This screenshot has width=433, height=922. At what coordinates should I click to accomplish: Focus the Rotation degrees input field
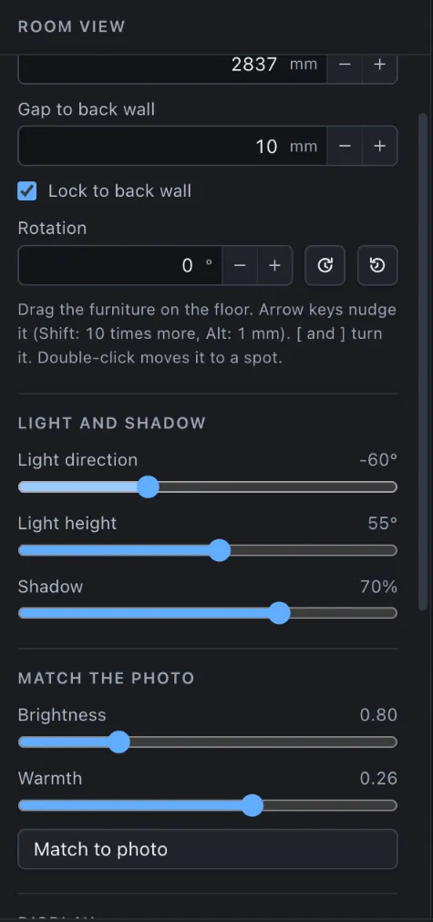click(120, 265)
